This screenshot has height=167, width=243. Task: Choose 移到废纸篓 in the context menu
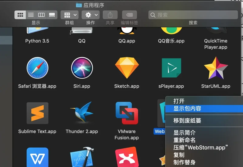coord(187,121)
